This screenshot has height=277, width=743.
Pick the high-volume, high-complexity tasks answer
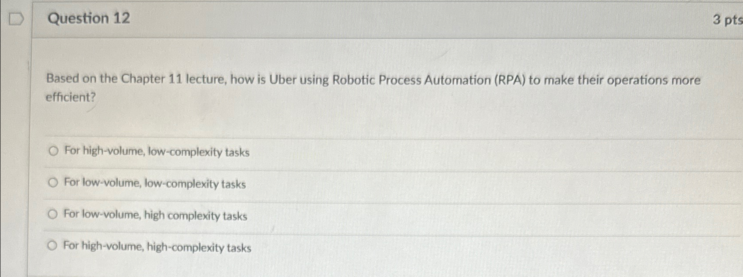click(x=53, y=247)
